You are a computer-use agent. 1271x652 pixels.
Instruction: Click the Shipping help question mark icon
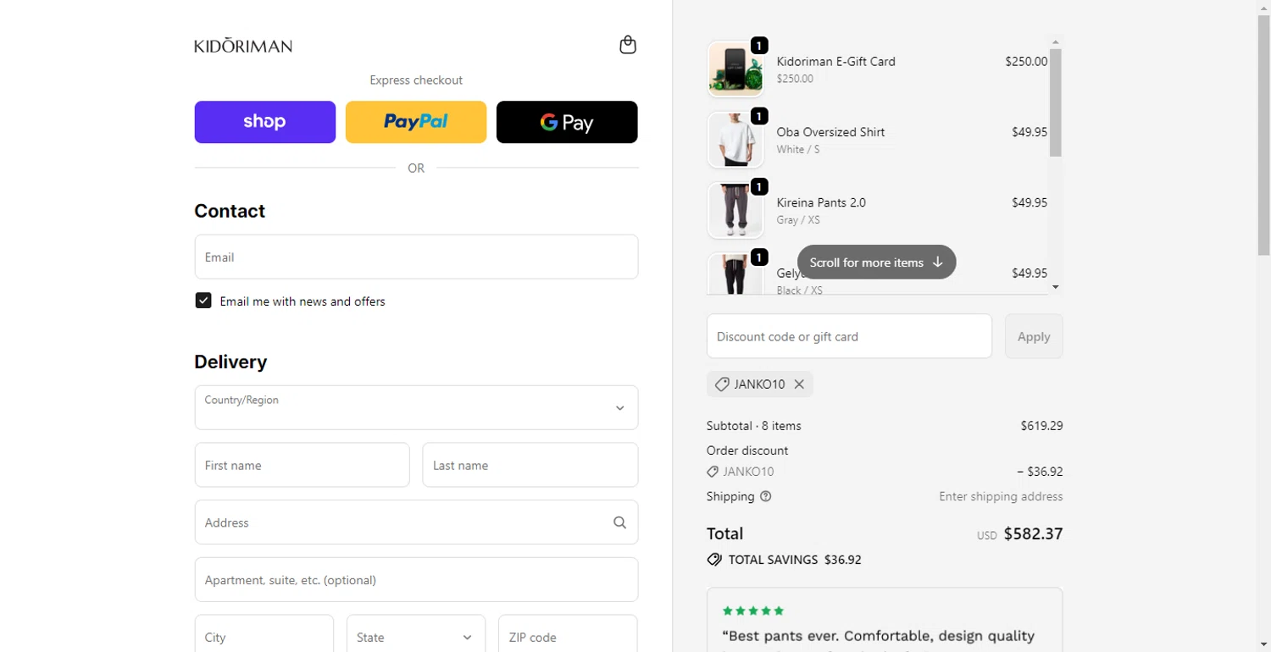tap(766, 496)
